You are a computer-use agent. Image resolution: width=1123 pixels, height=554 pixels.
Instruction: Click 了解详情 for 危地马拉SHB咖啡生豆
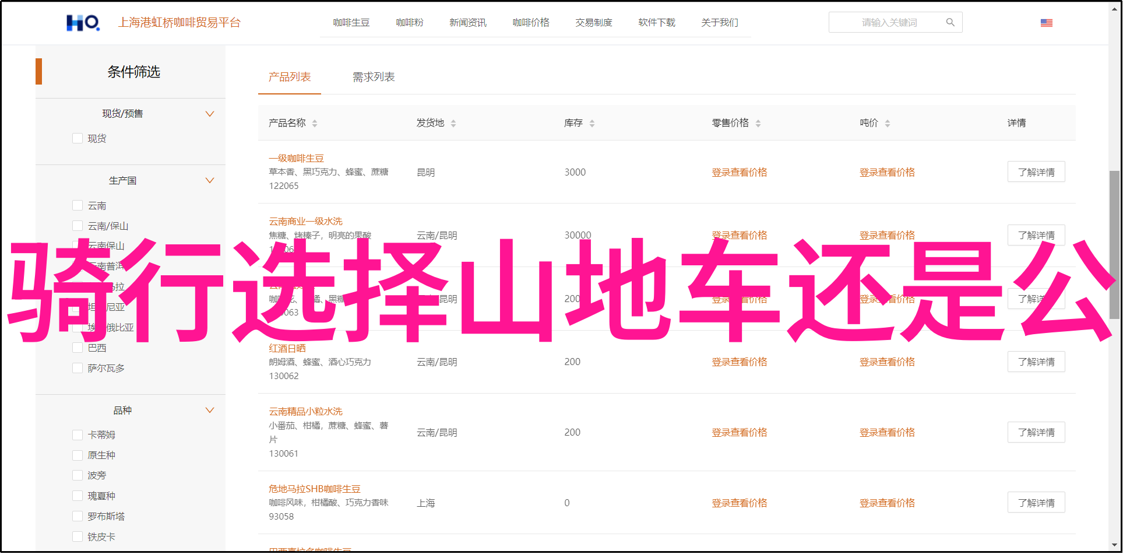pyautogui.click(x=1036, y=503)
